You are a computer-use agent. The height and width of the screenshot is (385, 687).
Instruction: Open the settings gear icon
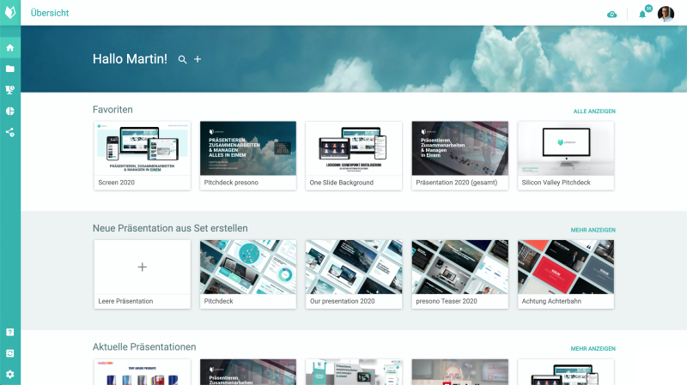(10, 374)
